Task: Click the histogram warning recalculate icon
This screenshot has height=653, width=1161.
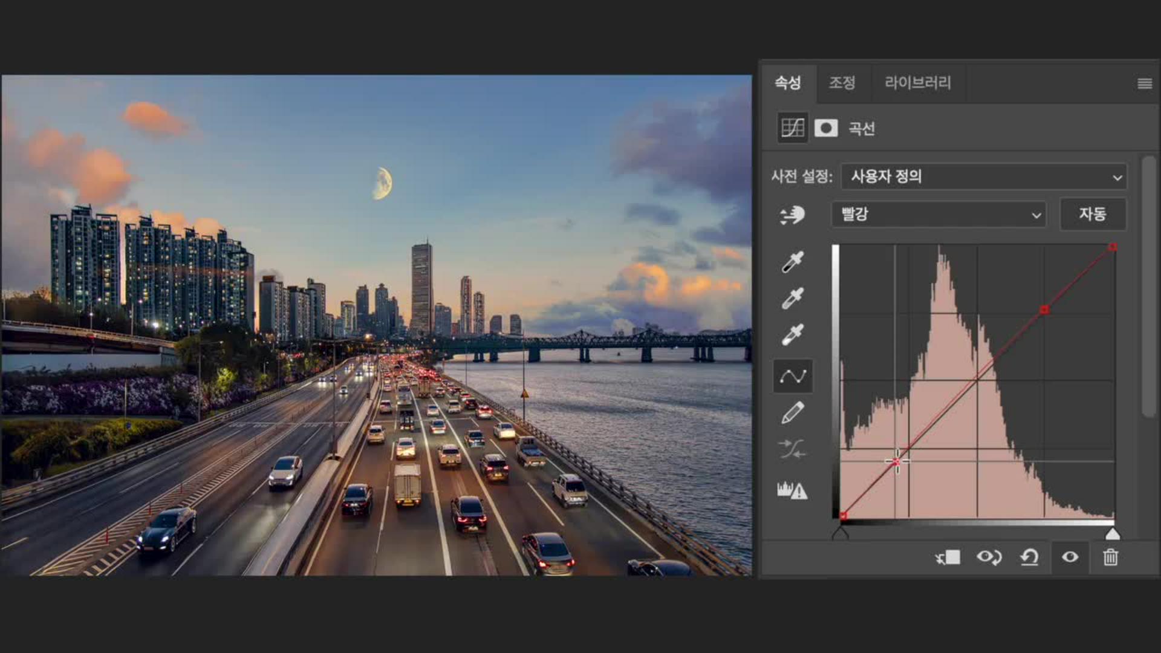Action: coord(792,490)
